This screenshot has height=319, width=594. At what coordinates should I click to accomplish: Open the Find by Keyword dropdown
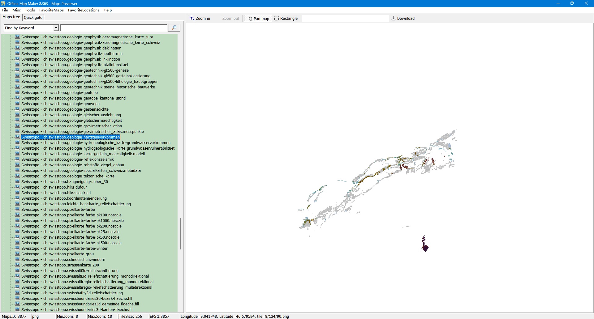click(56, 28)
